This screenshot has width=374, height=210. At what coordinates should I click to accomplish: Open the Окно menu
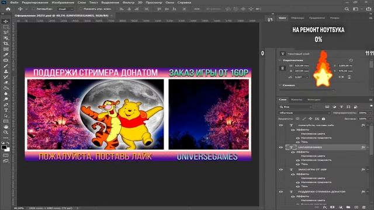pyautogui.click(x=169, y=2)
